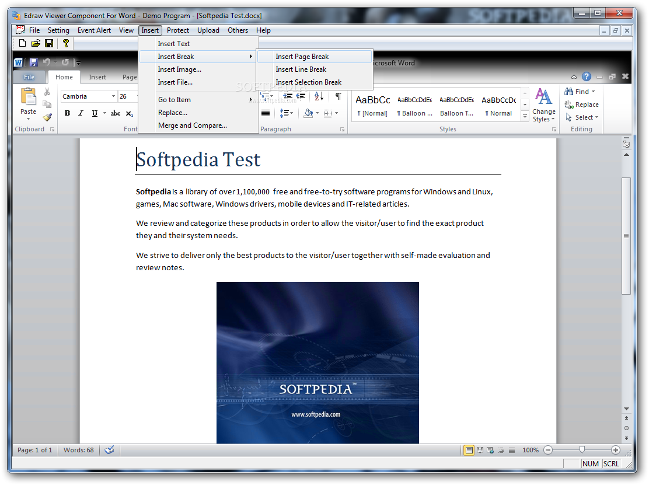This screenshot has width=649, height=485.
Task: Toggle Underline formatting
Action: click(95, 113)
